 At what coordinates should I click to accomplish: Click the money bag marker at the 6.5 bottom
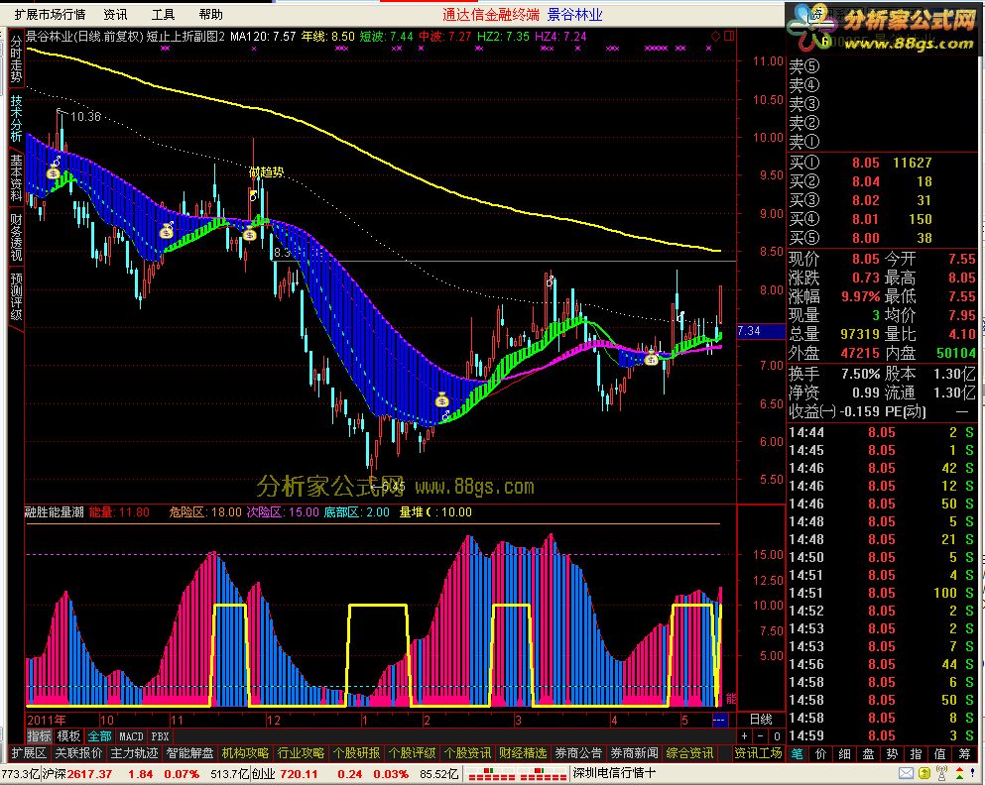click(x=442, y=399)
